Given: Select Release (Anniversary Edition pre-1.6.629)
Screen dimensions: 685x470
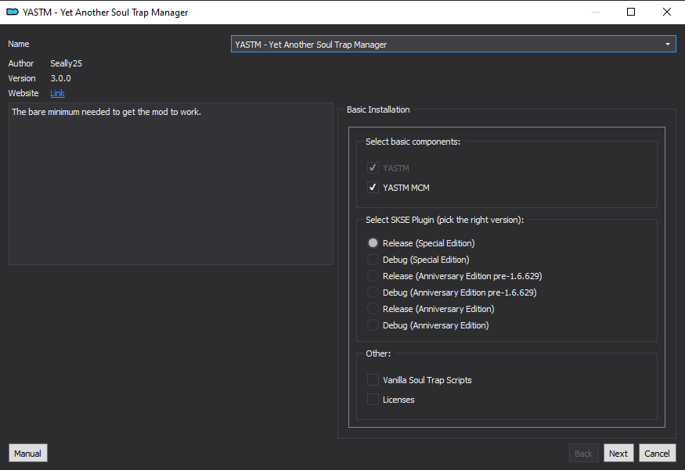Looking at the screenshot, I should click(373, 276).
